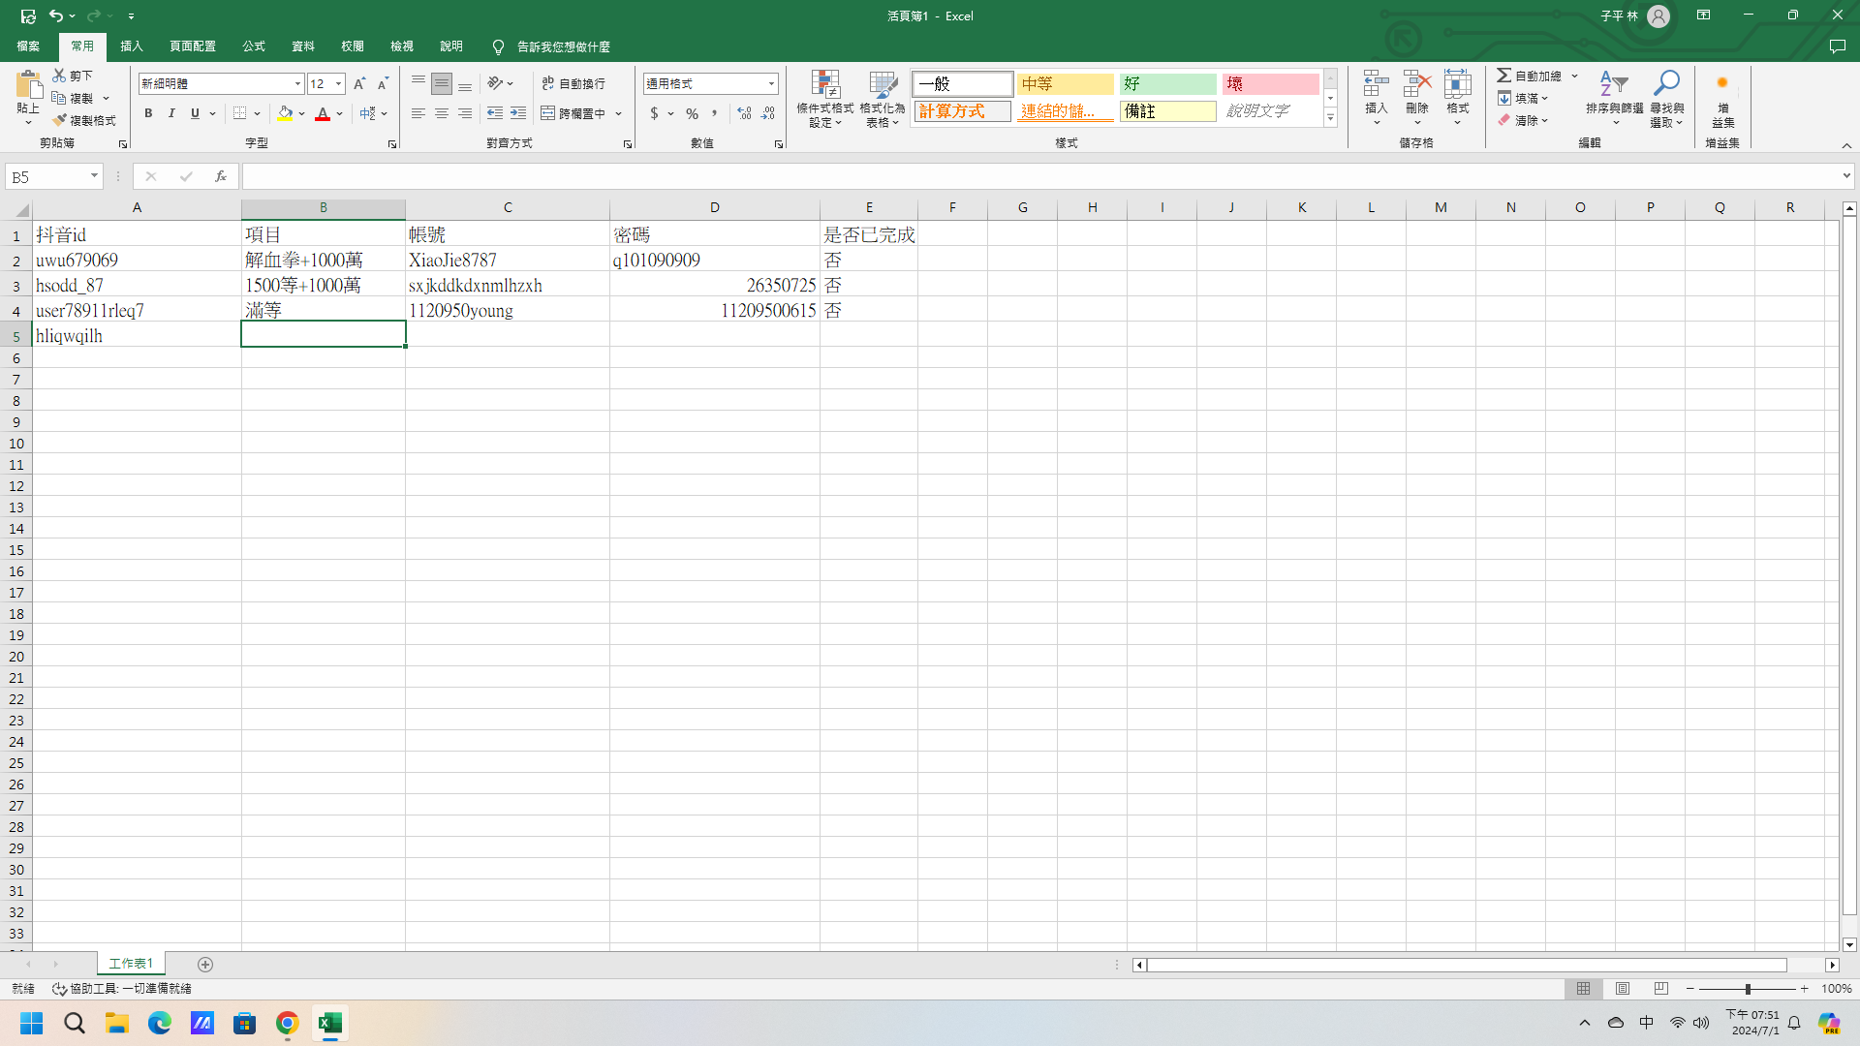This screenshot has width=1860, height=1046.
Task: Click the Decrease Indent icon
Action: click(x=495, y=113)
